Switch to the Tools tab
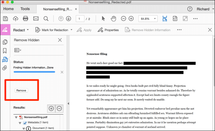The width and height of the screenshot is (215, 131). point(25,9)
